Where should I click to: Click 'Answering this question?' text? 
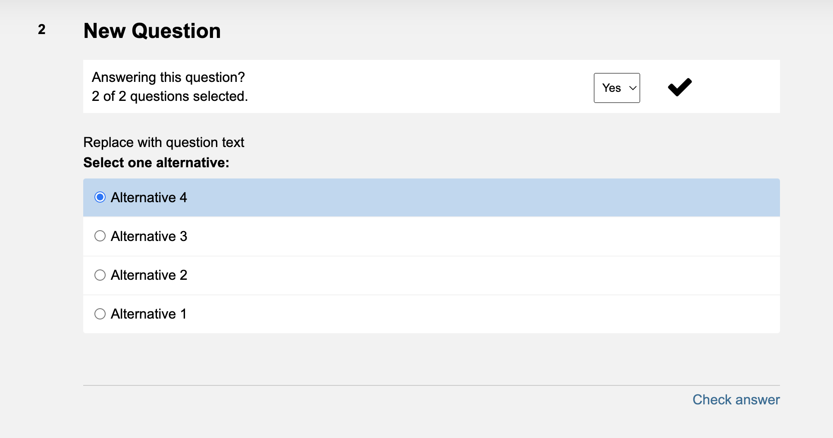point(168,77)
